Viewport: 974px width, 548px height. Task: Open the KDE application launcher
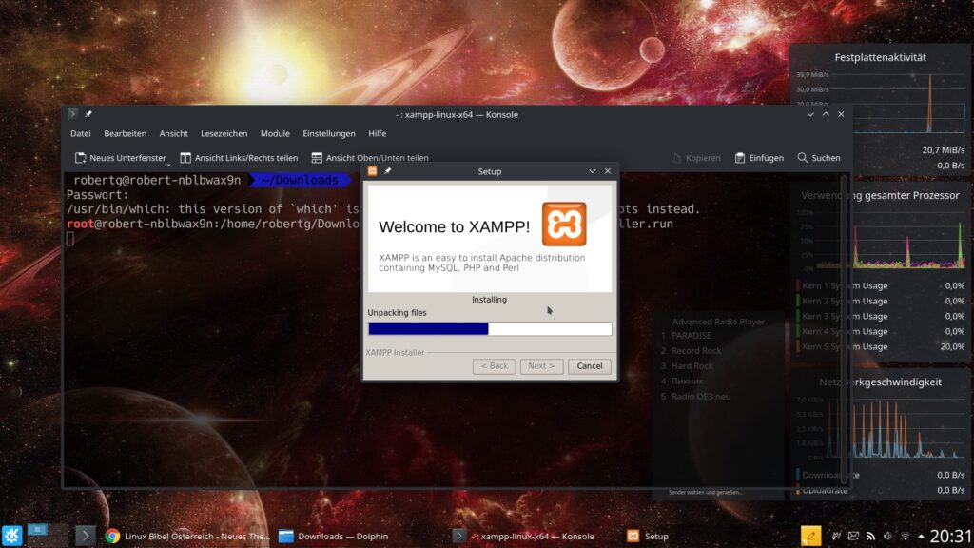click(11, 535)
